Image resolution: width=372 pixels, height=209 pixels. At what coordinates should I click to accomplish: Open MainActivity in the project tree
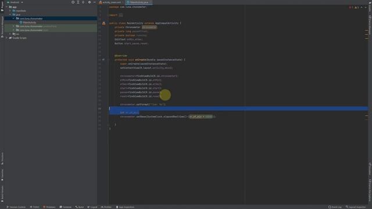pyautogui.click(x=30, y=22)
